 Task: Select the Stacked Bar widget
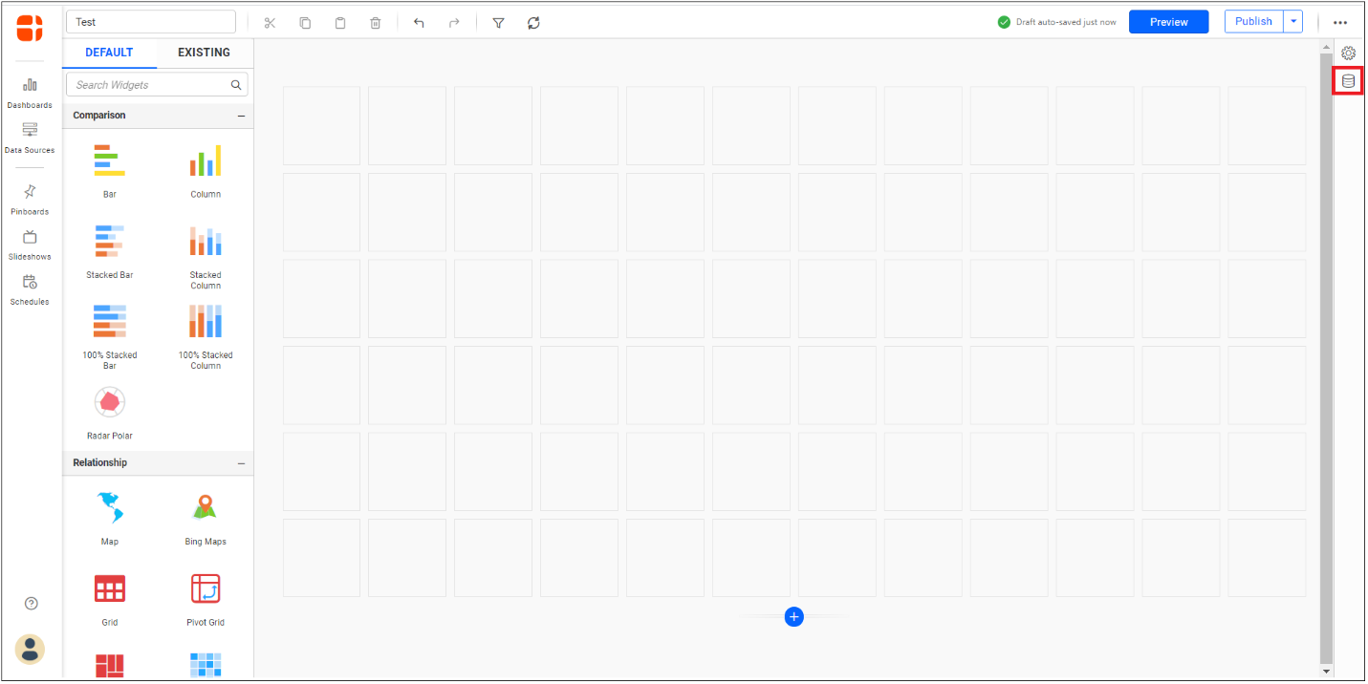point(110,251)
